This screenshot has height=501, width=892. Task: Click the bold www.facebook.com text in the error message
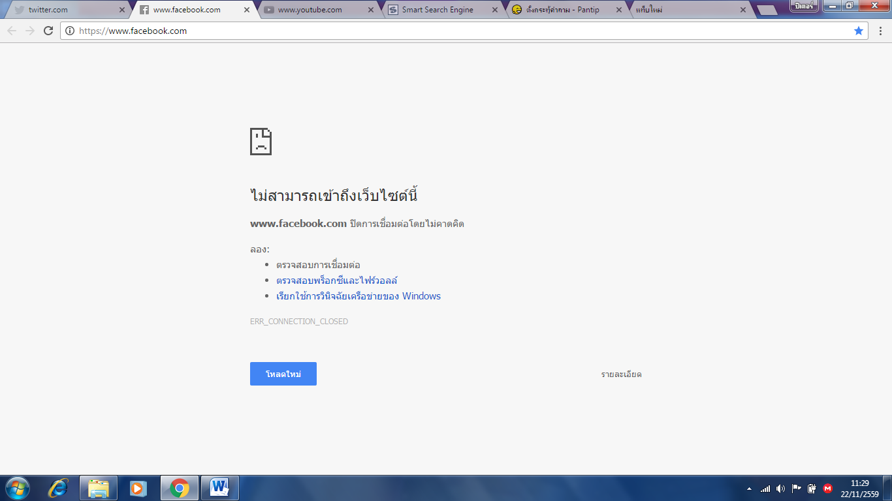pyautogui.click(x=298, y=224)
